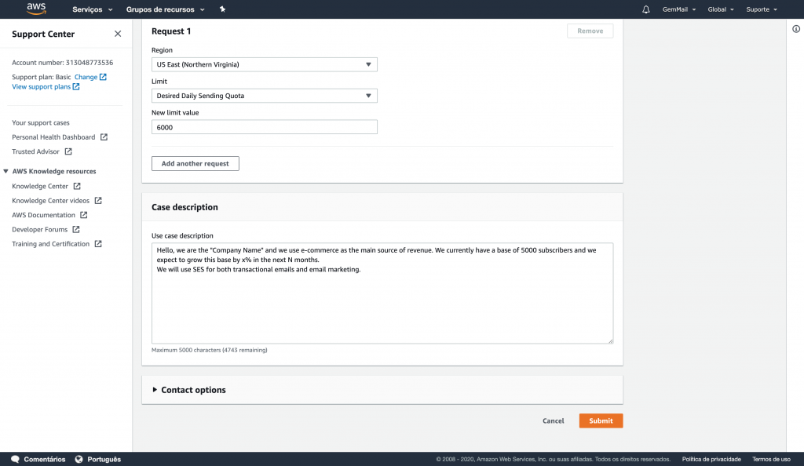Open the Serviços menu
This screenshot has height=466, width=804.
[93, 9]
